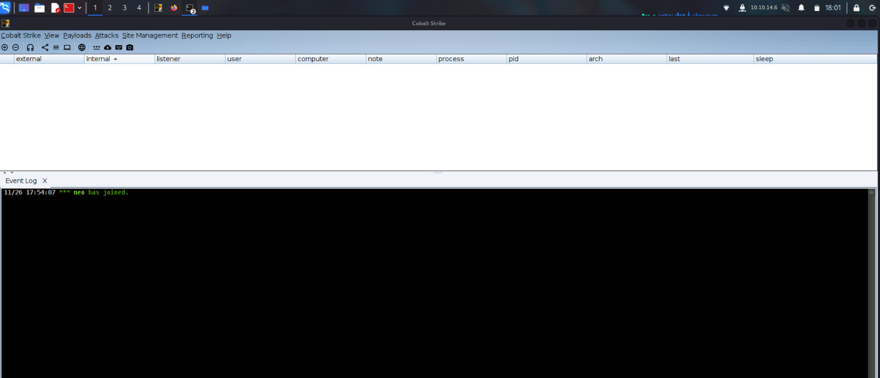Click the 'neo has joined' log entry
The width and height of the screenshot is (880, 378).
(66, 193)
